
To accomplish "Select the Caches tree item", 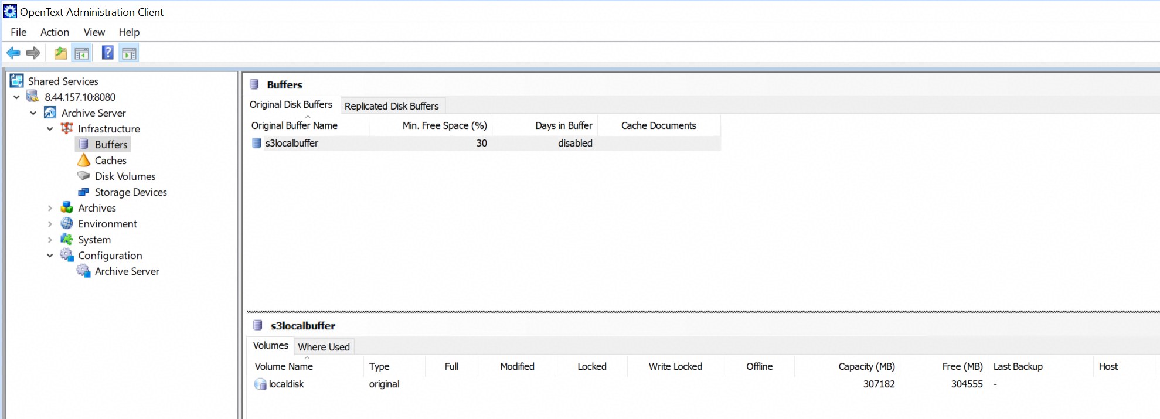I will (x=111, y=160).
